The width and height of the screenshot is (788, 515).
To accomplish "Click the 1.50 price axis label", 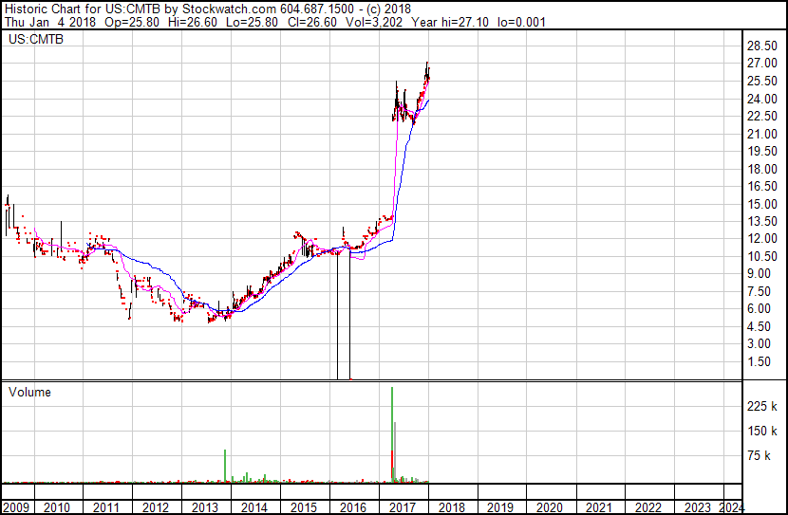I will pos(761,361).
